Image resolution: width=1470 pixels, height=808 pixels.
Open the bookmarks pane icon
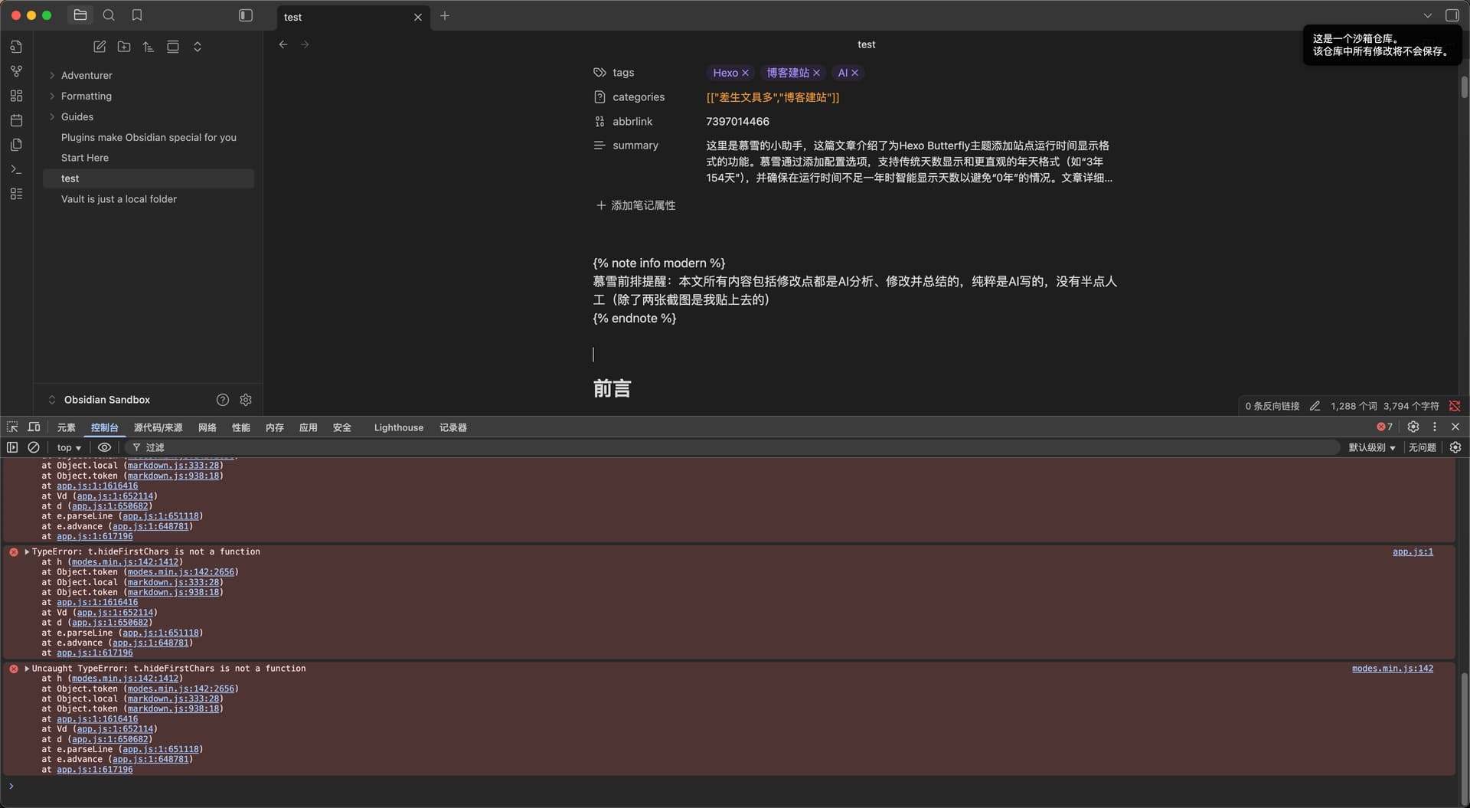[x=137, y=15]
